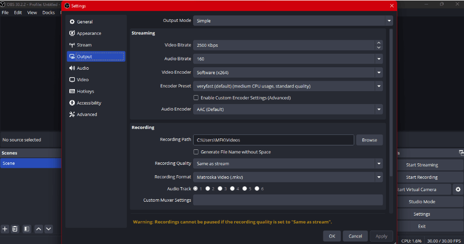Open the Audio Bitrate dropdown
This screenshot has height=244, width=464.
pyautogui.click(x=288, y=59)
